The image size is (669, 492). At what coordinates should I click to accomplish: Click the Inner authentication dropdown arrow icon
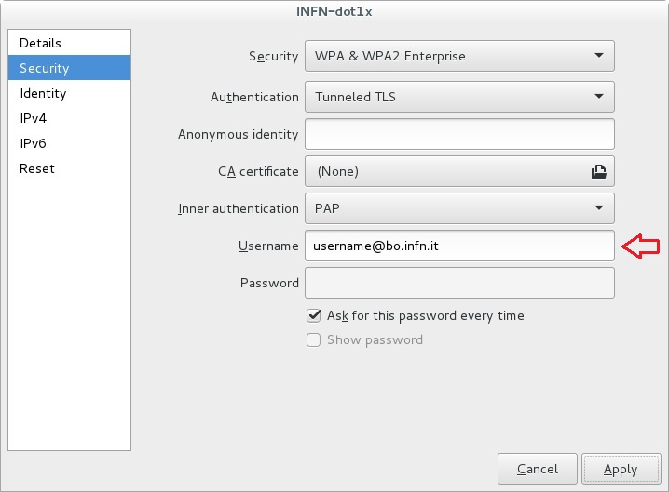coord(599,208)
